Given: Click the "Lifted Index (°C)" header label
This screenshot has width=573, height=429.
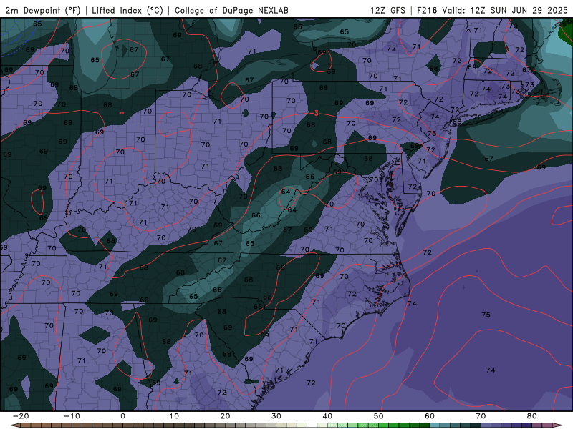Looking at the screenshot, I should coord(127,10).
